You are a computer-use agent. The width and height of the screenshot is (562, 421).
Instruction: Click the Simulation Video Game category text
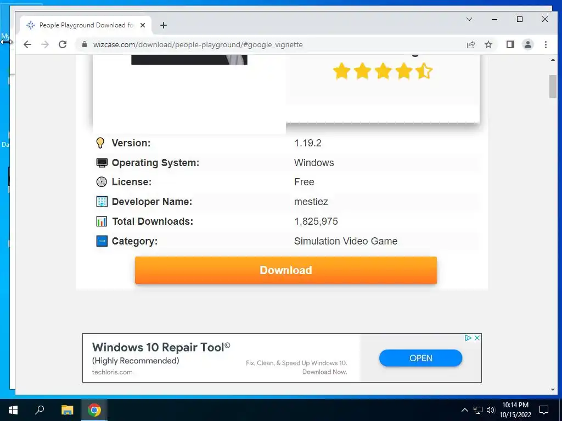click(346, 241)
